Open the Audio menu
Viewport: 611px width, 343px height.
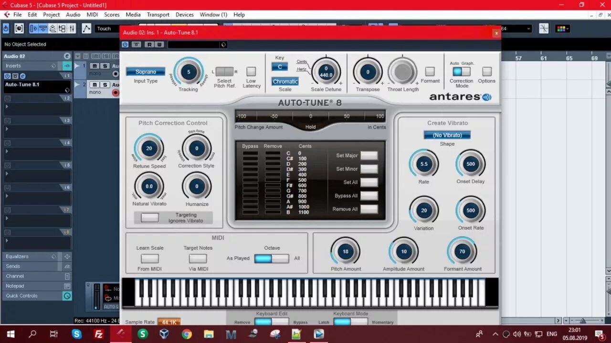click(x=73, y=15)
